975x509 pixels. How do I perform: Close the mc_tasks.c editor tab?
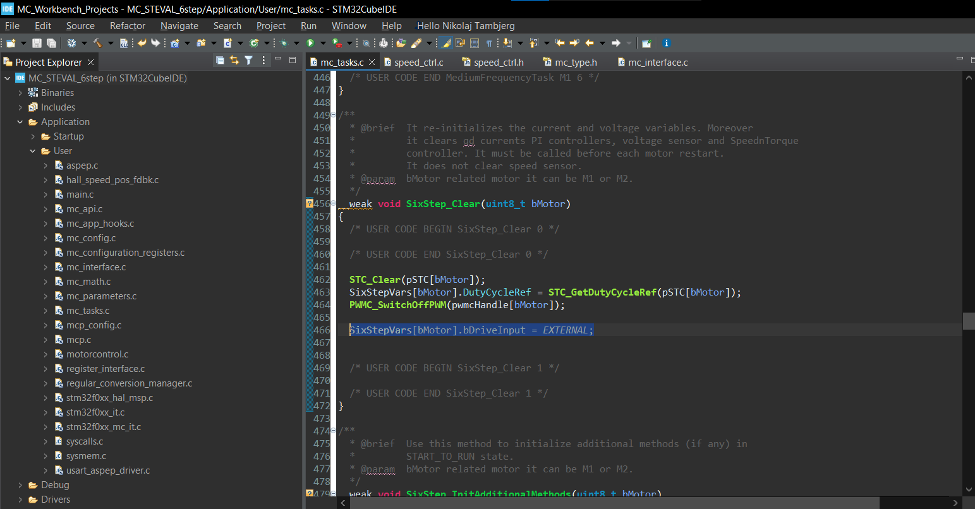coord(372,62)
